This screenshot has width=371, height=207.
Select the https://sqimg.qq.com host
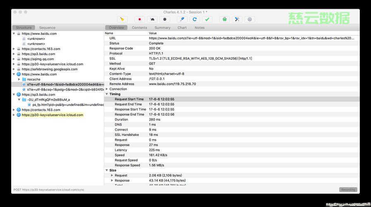38,59
